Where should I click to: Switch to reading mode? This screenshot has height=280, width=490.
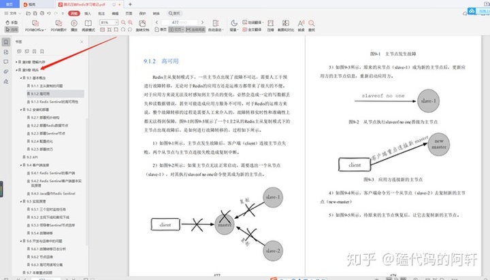(88, 26)
